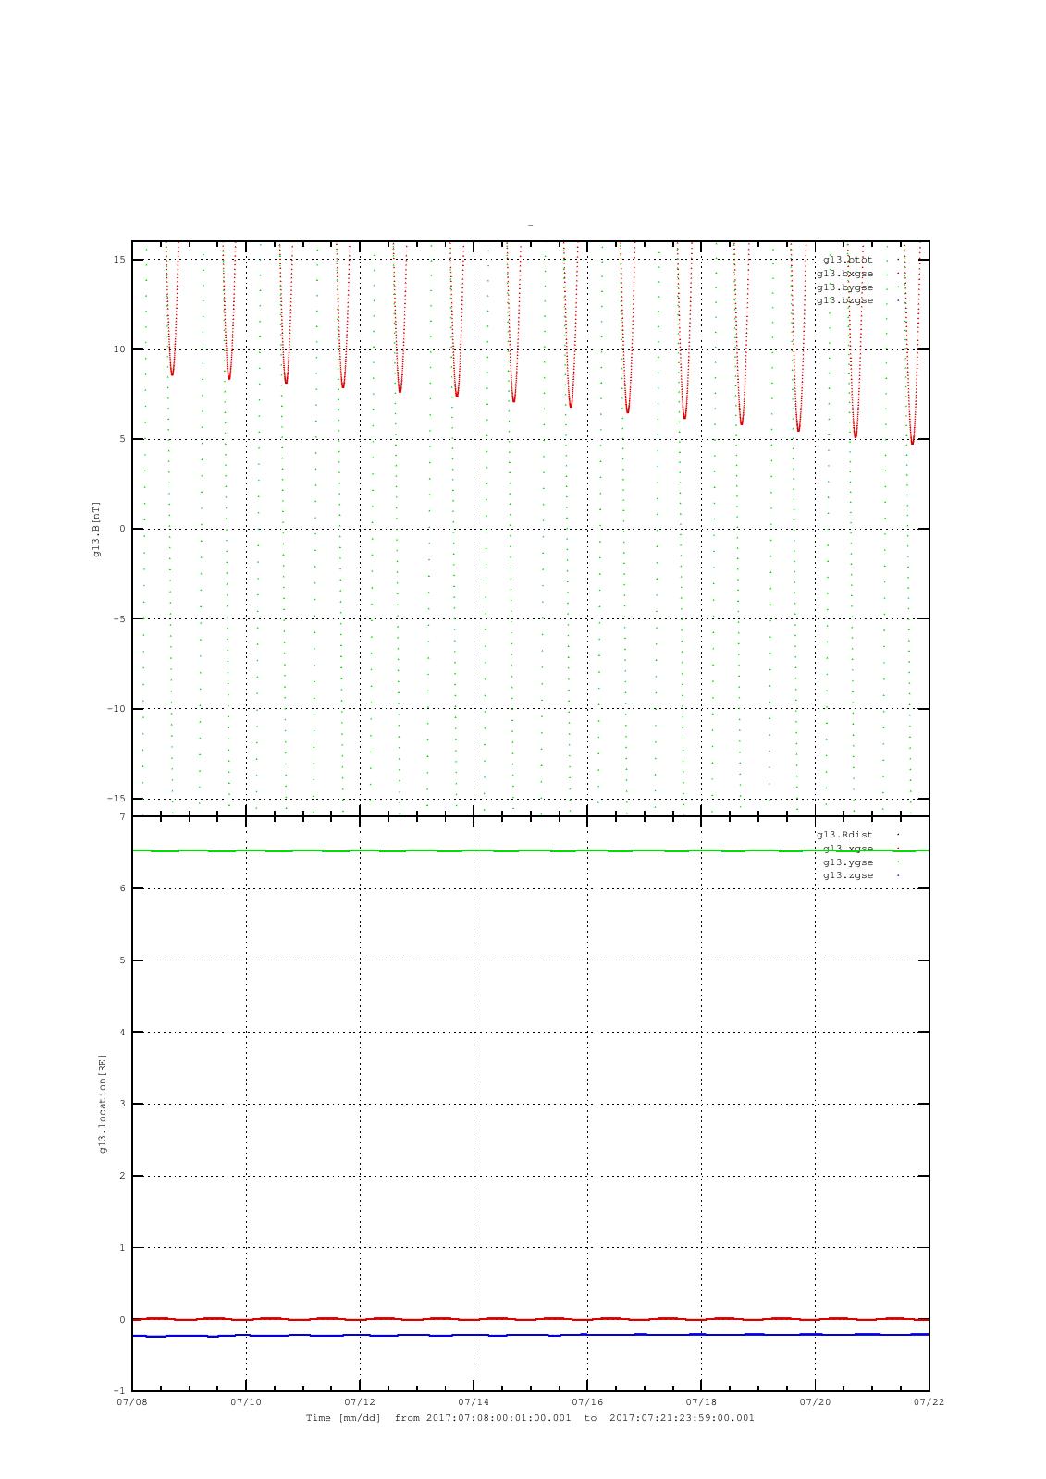Click the g13.location[RE] y-axis title
This screenshot has width=1046, height=1479.
coord(103,1104)
